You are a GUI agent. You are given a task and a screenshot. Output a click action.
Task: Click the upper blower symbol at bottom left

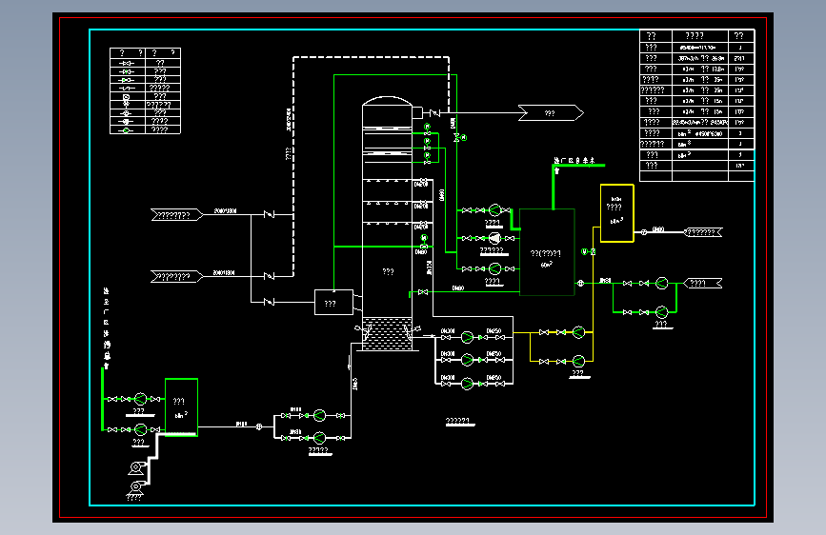click(x=136, y=467)
